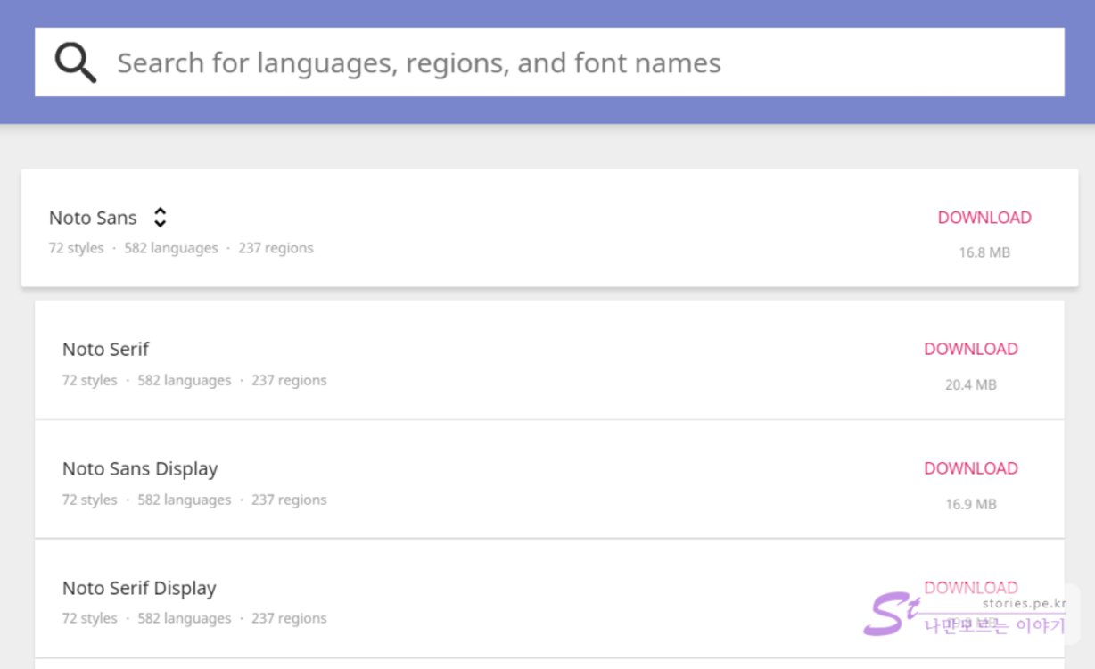Screen dimensions: 1095x669
Task: Download the Noto Sans Display font
Action: (x=971, y=468)
